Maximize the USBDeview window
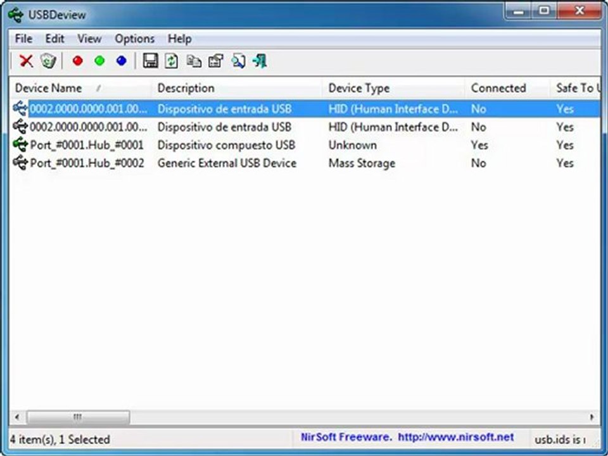 tap(545, 11)
